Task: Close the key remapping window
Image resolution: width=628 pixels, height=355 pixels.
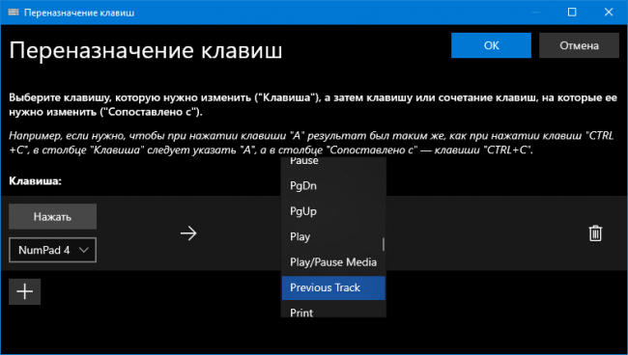Action: pos(609,12)
